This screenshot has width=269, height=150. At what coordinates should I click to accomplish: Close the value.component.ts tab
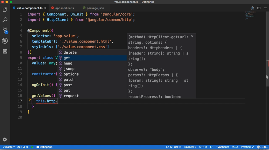click(x=45, y=8)
